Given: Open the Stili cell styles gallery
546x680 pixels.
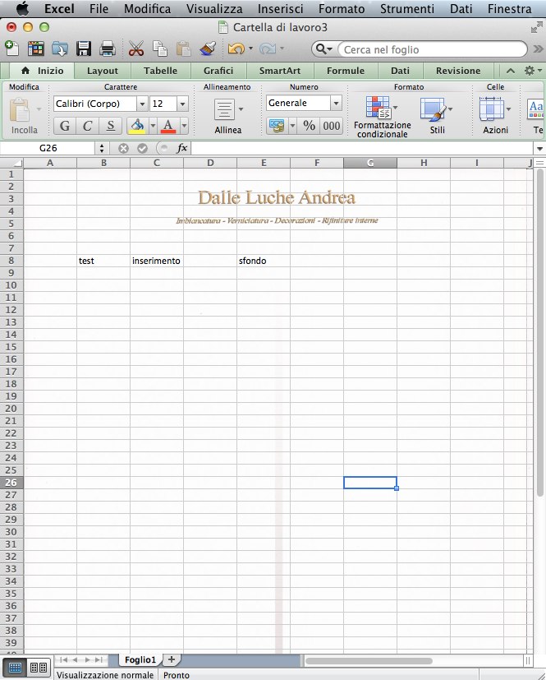Looking at the screenshot, I should 437,115.
